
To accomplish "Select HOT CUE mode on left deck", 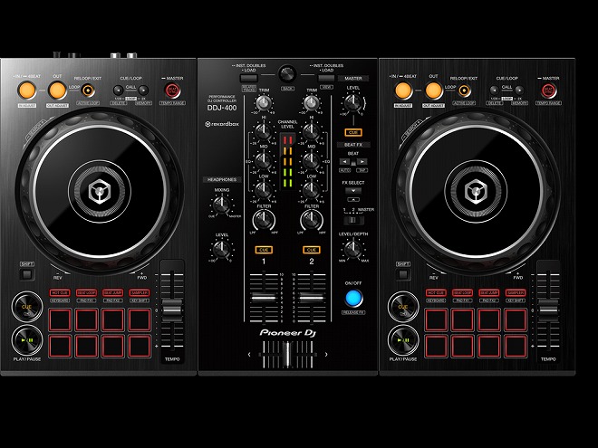I will click(x=60, y=292).
